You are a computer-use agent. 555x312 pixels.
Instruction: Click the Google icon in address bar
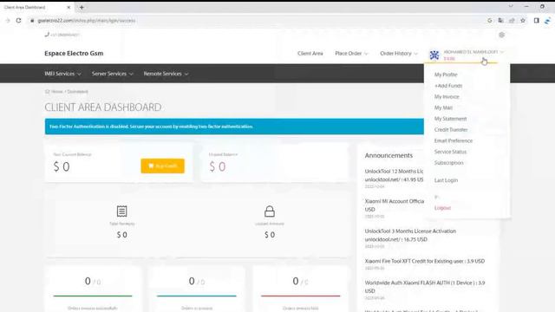pos(489,21)
